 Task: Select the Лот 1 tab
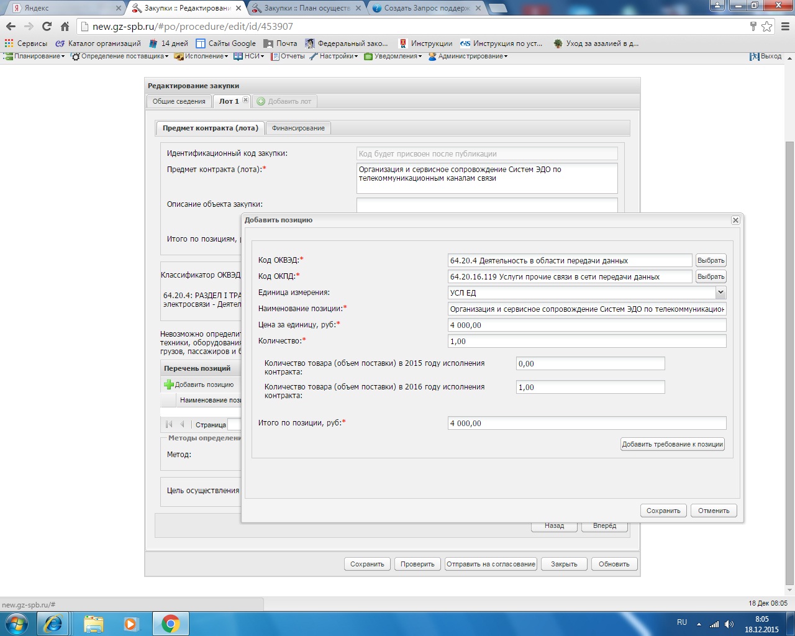coord(228,101)
